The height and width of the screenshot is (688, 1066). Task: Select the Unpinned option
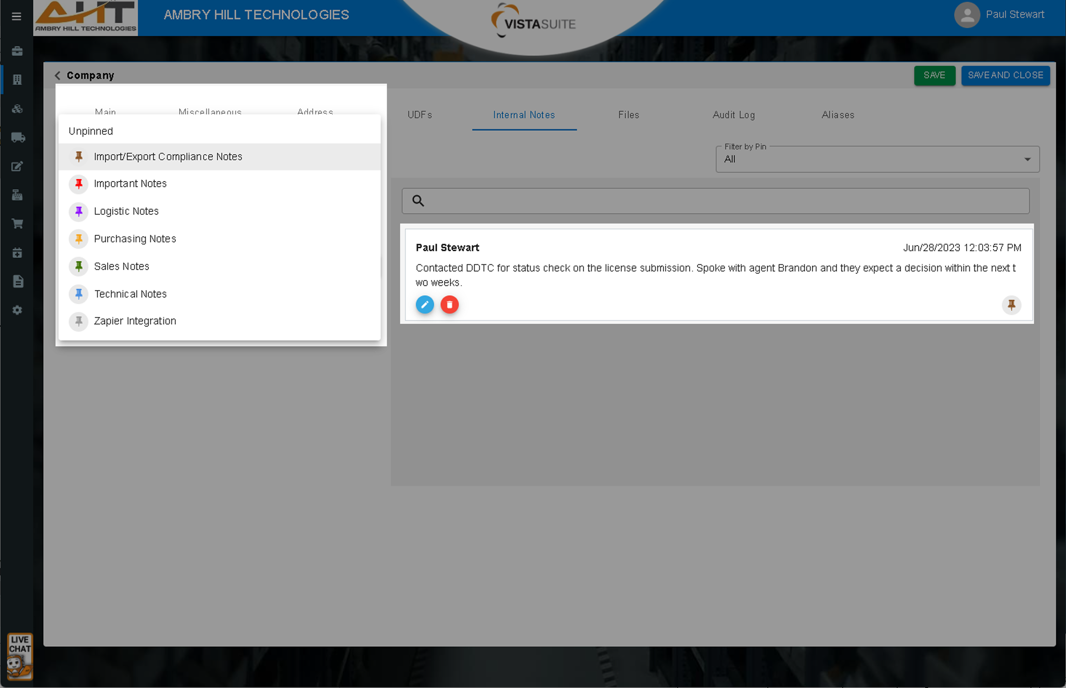(91, 131)
